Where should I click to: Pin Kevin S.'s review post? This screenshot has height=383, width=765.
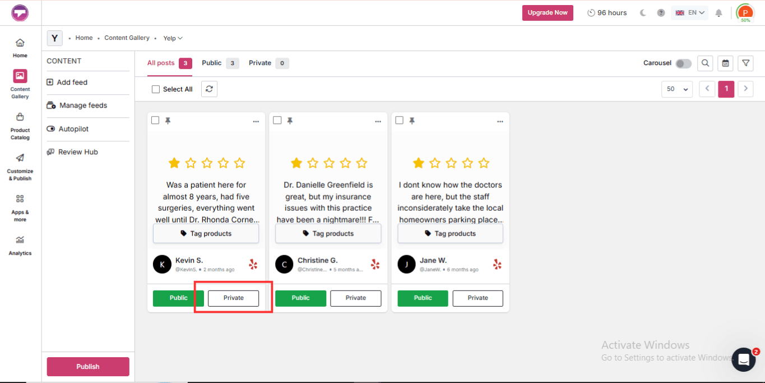(x=168, y=121)
